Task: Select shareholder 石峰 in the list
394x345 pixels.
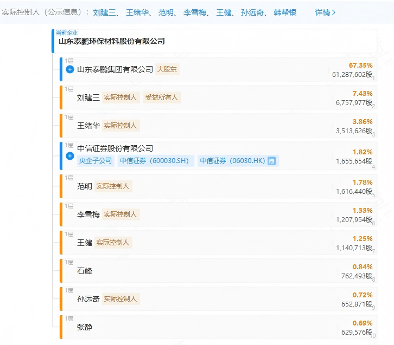Action: pyautogui.click(x=85, y=271)
